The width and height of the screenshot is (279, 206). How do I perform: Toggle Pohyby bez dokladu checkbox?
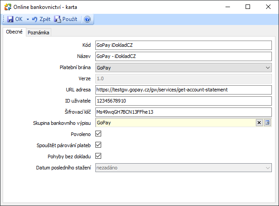[98, 156]
